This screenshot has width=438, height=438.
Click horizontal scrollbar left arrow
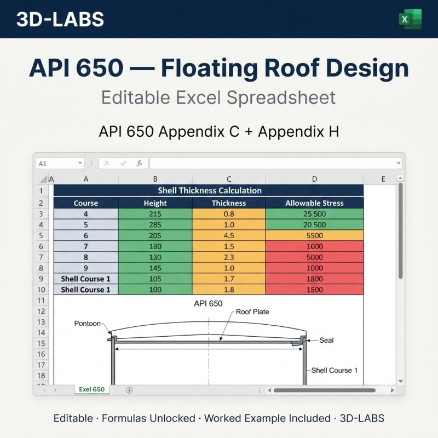tap(269, 390)
